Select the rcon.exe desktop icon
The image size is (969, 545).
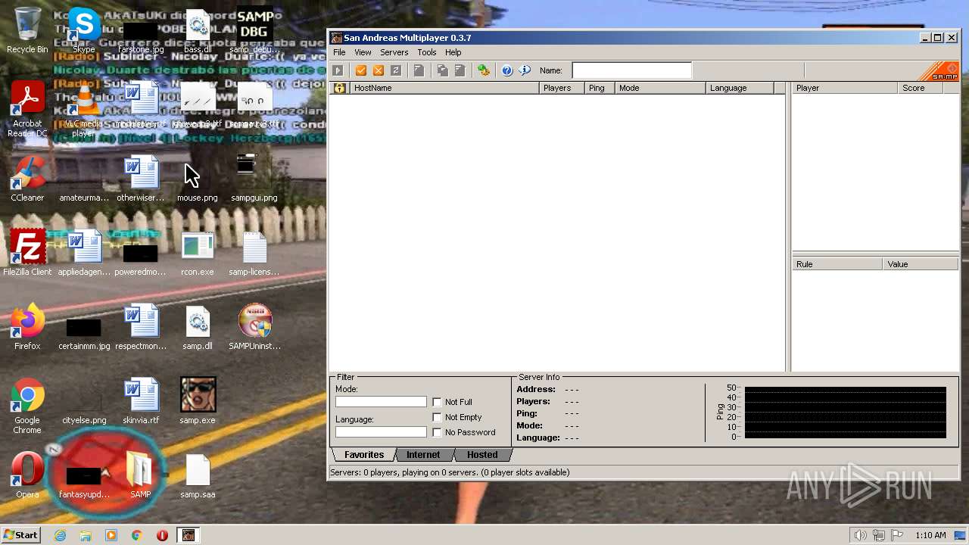click(x=198, y=253)
